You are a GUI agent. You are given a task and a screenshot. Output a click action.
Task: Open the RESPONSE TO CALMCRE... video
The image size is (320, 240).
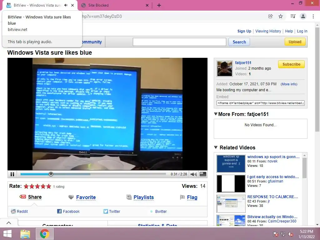tap(272, 197)
